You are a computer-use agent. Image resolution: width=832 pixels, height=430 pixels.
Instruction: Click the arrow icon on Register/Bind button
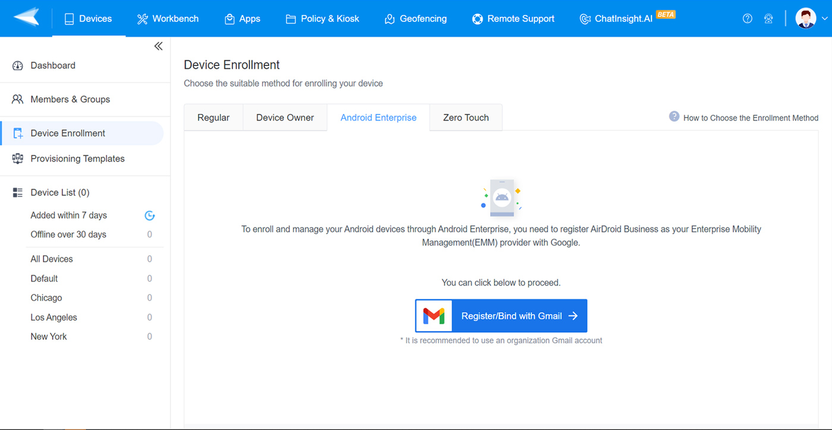573,316
